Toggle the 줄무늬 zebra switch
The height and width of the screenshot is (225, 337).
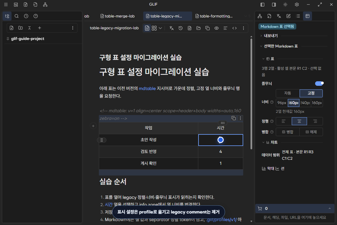tap(319, 84)
